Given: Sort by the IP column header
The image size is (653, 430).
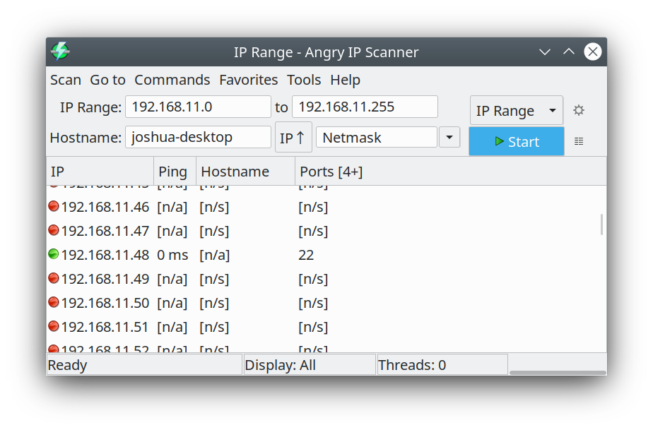Looking at the screenshot, I should pyautogui.click(x=100, y=171).
